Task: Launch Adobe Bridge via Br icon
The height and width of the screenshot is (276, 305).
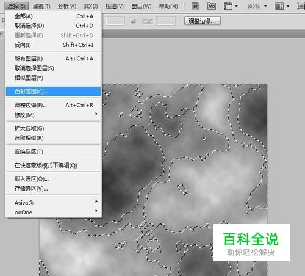Action: click(195, 6)
